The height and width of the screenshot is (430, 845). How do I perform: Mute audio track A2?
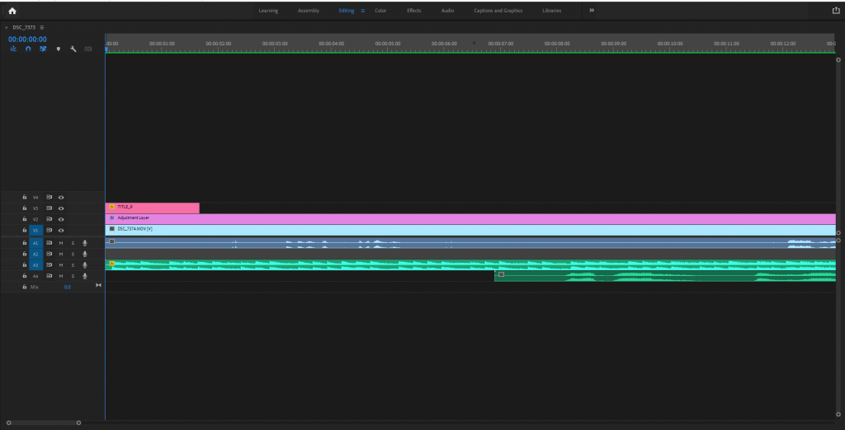(x=61, y=254)
